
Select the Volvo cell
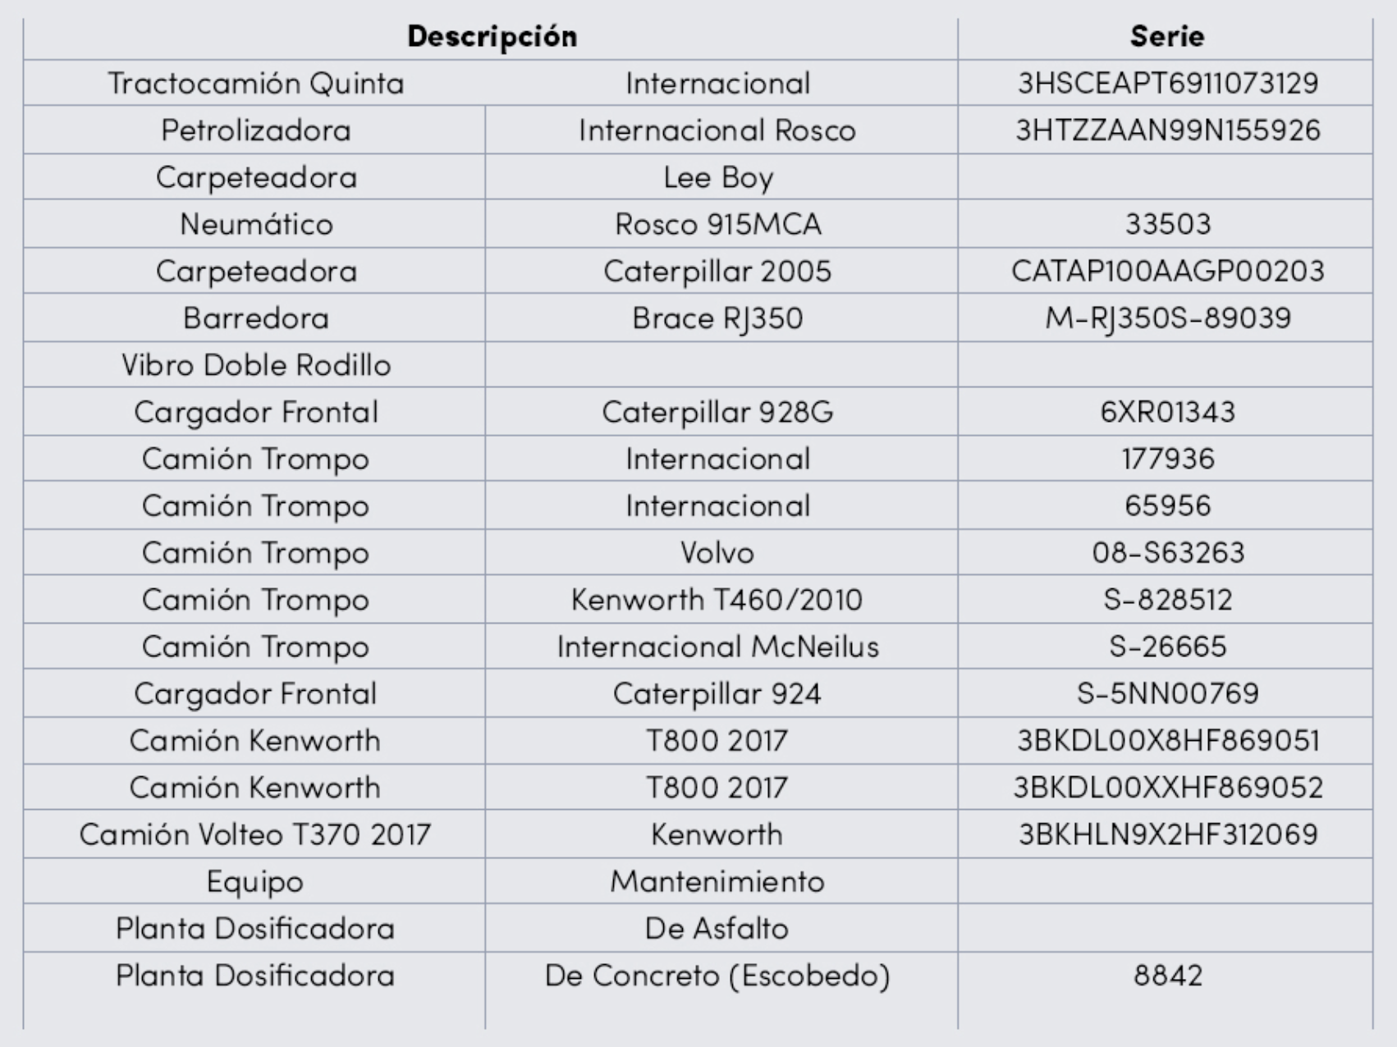[x=717, y=553]
